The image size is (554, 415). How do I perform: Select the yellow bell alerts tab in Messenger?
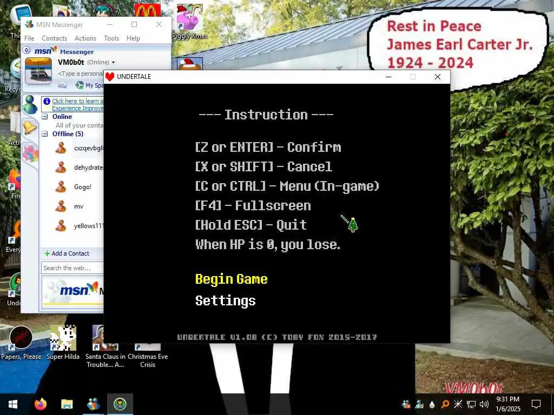pos(30,127)
